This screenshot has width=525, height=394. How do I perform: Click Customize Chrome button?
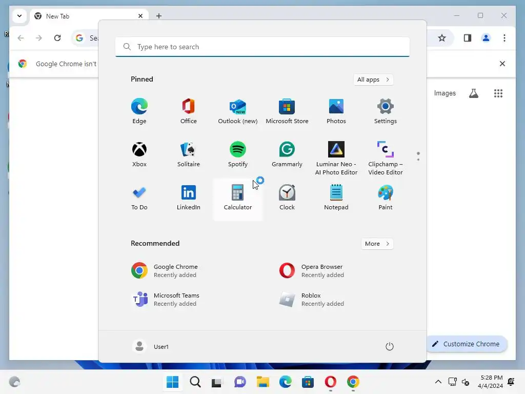[x=467, y=344]
